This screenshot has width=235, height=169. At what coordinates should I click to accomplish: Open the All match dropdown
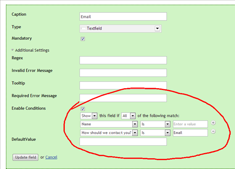pyautogui.click(x=128, y=116)
